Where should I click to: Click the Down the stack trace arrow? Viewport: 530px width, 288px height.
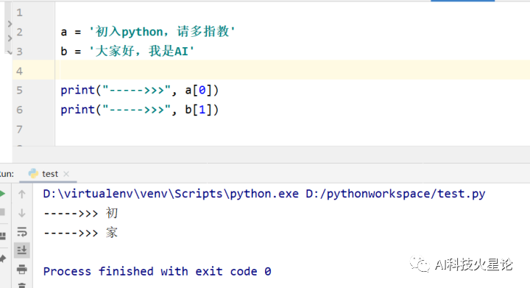click(x=22, y=213)
